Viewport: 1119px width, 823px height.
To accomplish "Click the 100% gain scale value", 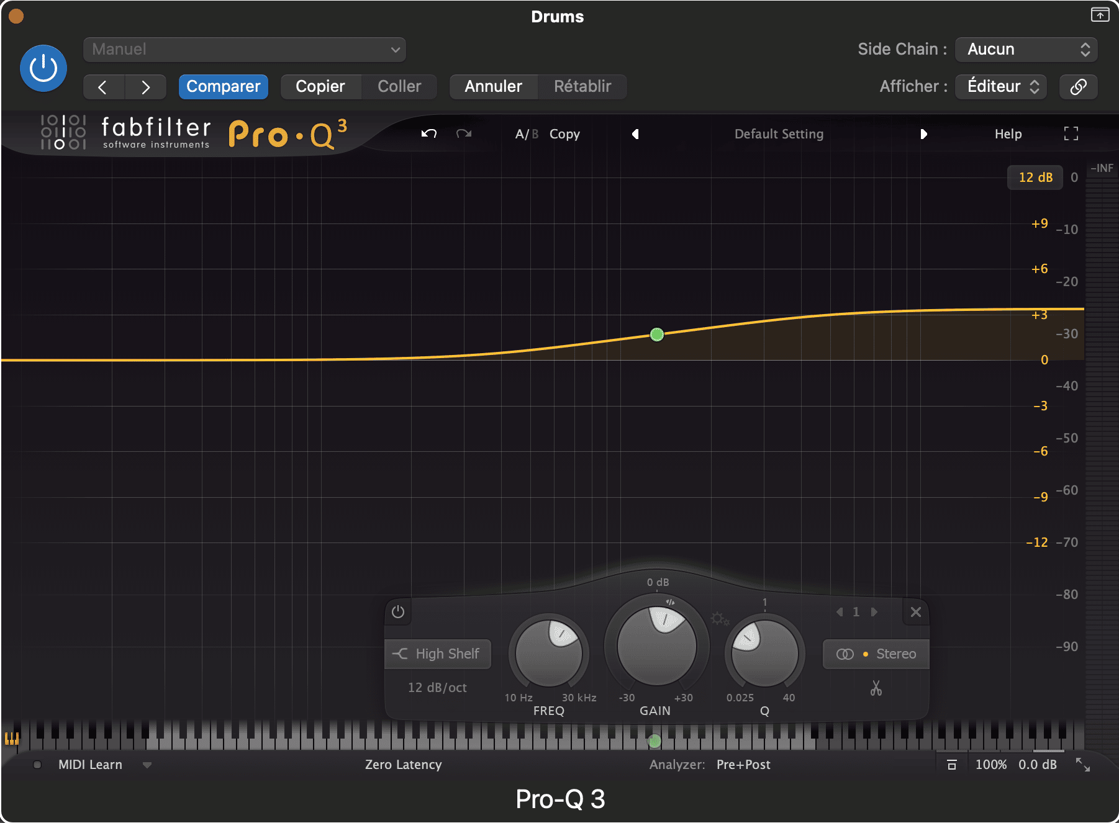I will pos(991,765).
